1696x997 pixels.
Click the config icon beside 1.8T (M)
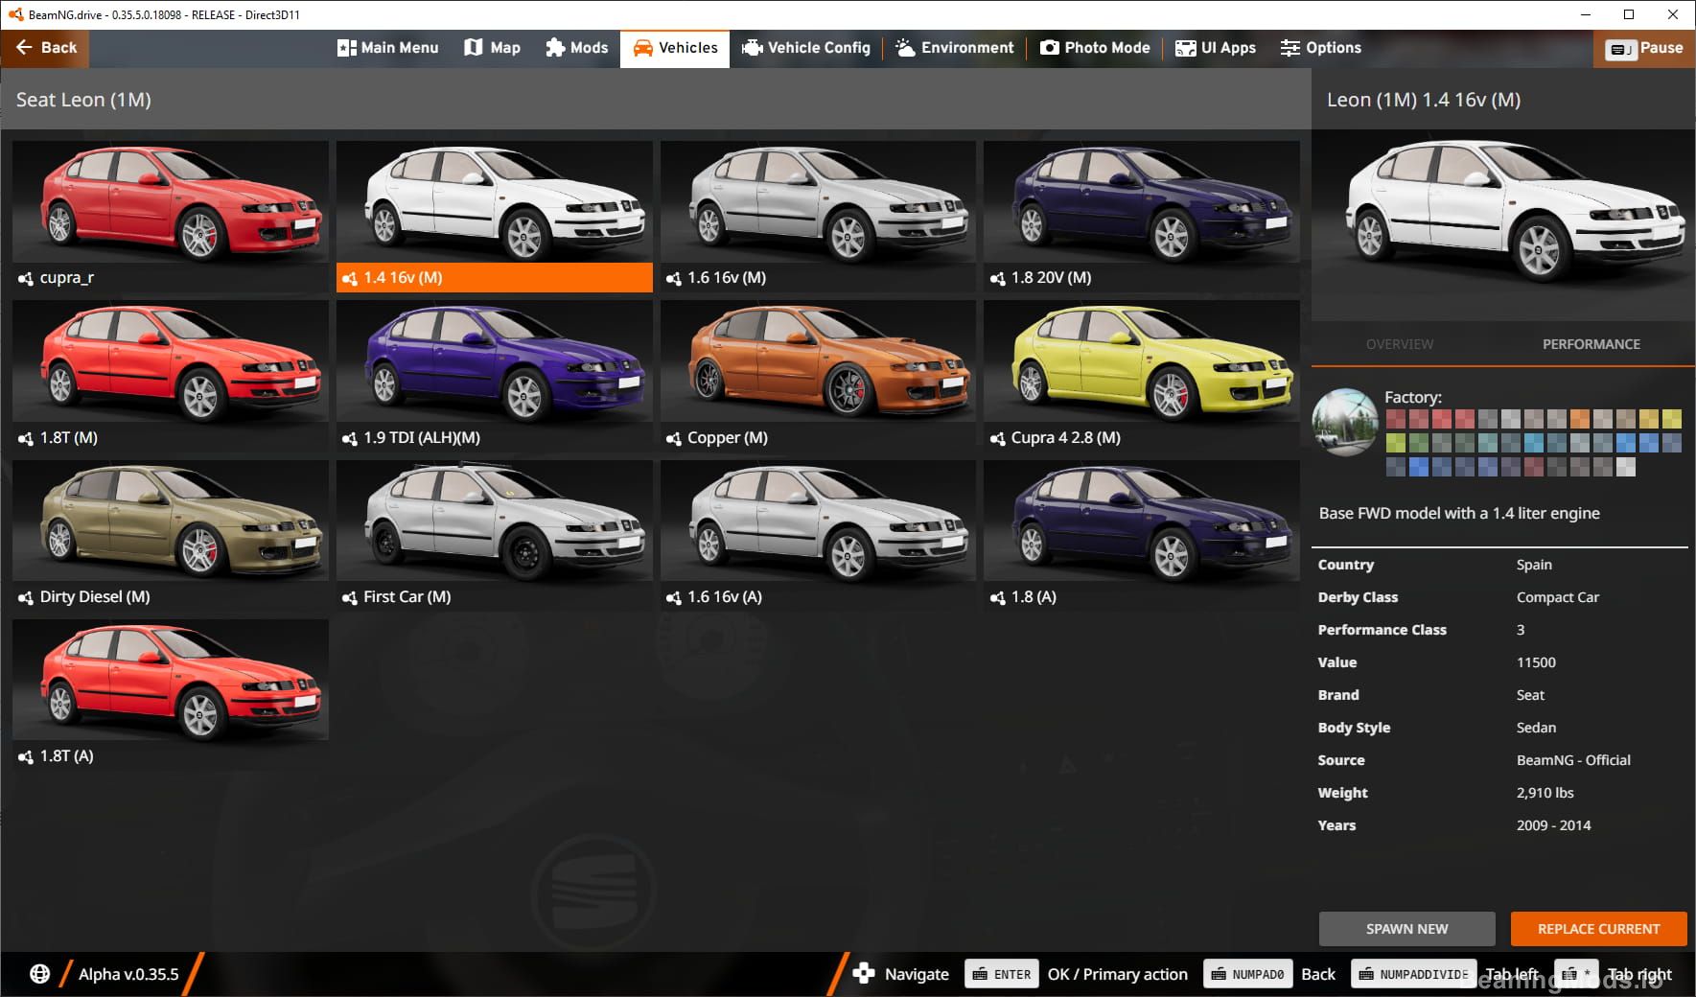(x=25, y=438)
